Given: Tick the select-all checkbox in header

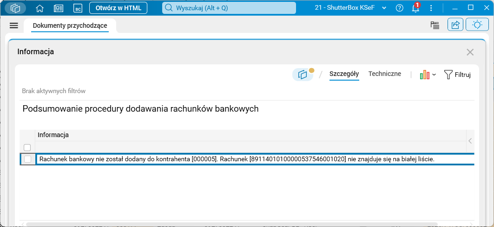Looking at the screenshot, I should 27,147.
